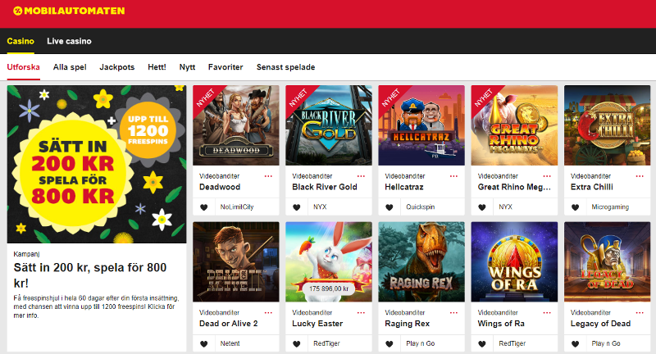
Task: Open the three-dot menu for Extra Chilli
Action: [x=640, y=176]
